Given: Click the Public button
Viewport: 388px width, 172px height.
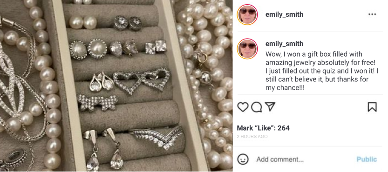Looking at the screenshot, I should 367,159.
